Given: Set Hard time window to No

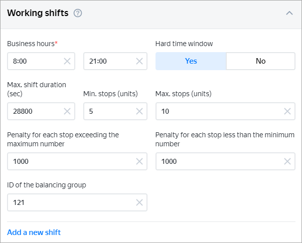Looking at the screenshot, I should click(x=260, y=61).
